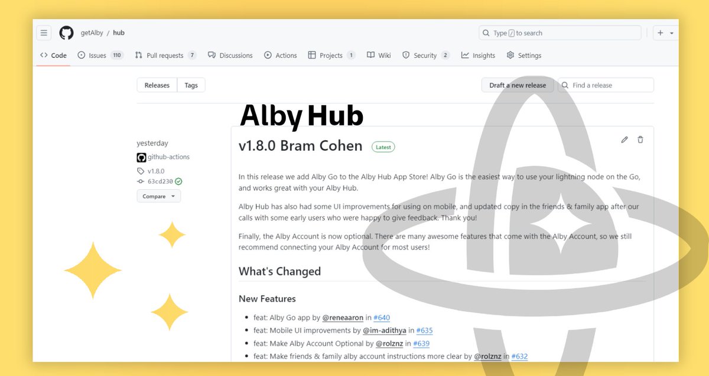Click Draft a new release button

pyautogui.click(x=518, y=85)
